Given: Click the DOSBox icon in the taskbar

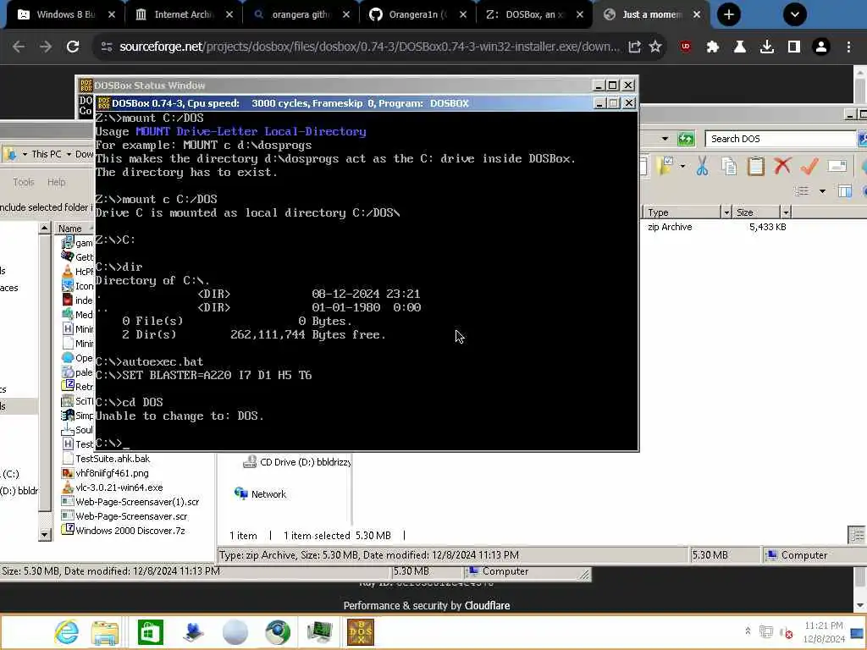Looking at the screenshot, I should pyautogui.click(x=361, y=631).
